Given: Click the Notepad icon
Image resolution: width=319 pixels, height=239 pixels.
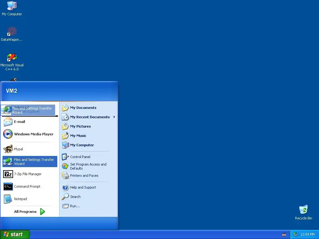Looking at the screenshot, I should 8,199.
